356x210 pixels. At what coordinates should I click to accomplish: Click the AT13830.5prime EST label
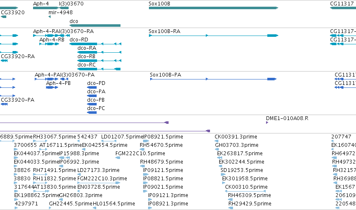click(55, 187)
